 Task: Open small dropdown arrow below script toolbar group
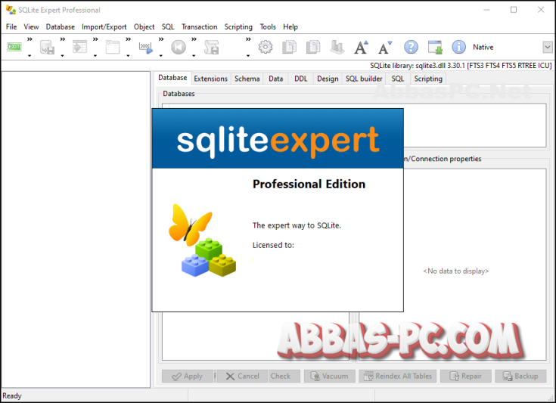248,56
